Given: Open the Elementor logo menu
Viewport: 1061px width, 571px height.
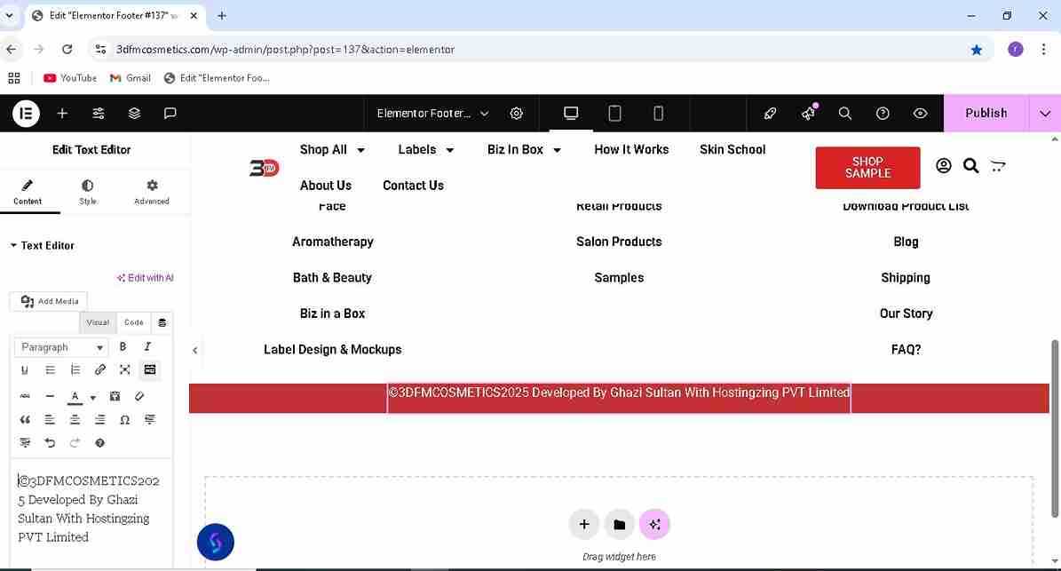Looking at the screenshot, I should click(x=26, y=113).
